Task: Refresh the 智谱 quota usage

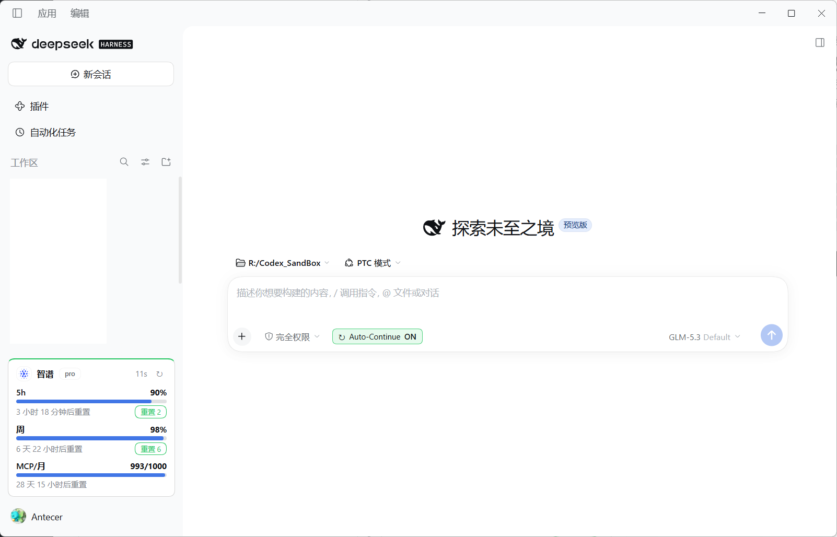Action: pos(159,374)
